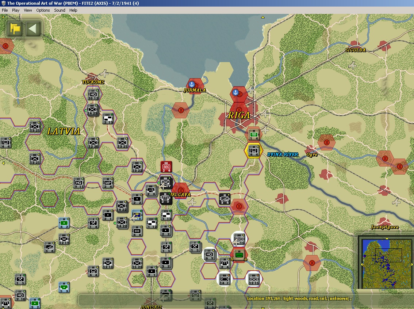Screen dimensions: 414x309
Task: Click the left-pointing arrow button
Action: coord(33,28)
